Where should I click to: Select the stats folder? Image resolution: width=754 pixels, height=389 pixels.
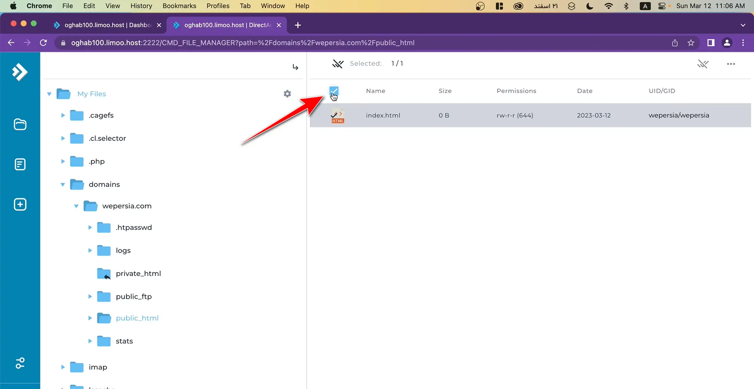tap(124, 341)
